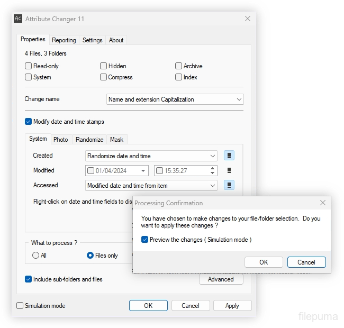Open the Modified date picker dropdown
The width and height of the screenshot is (344, 328).
point(143,171)
